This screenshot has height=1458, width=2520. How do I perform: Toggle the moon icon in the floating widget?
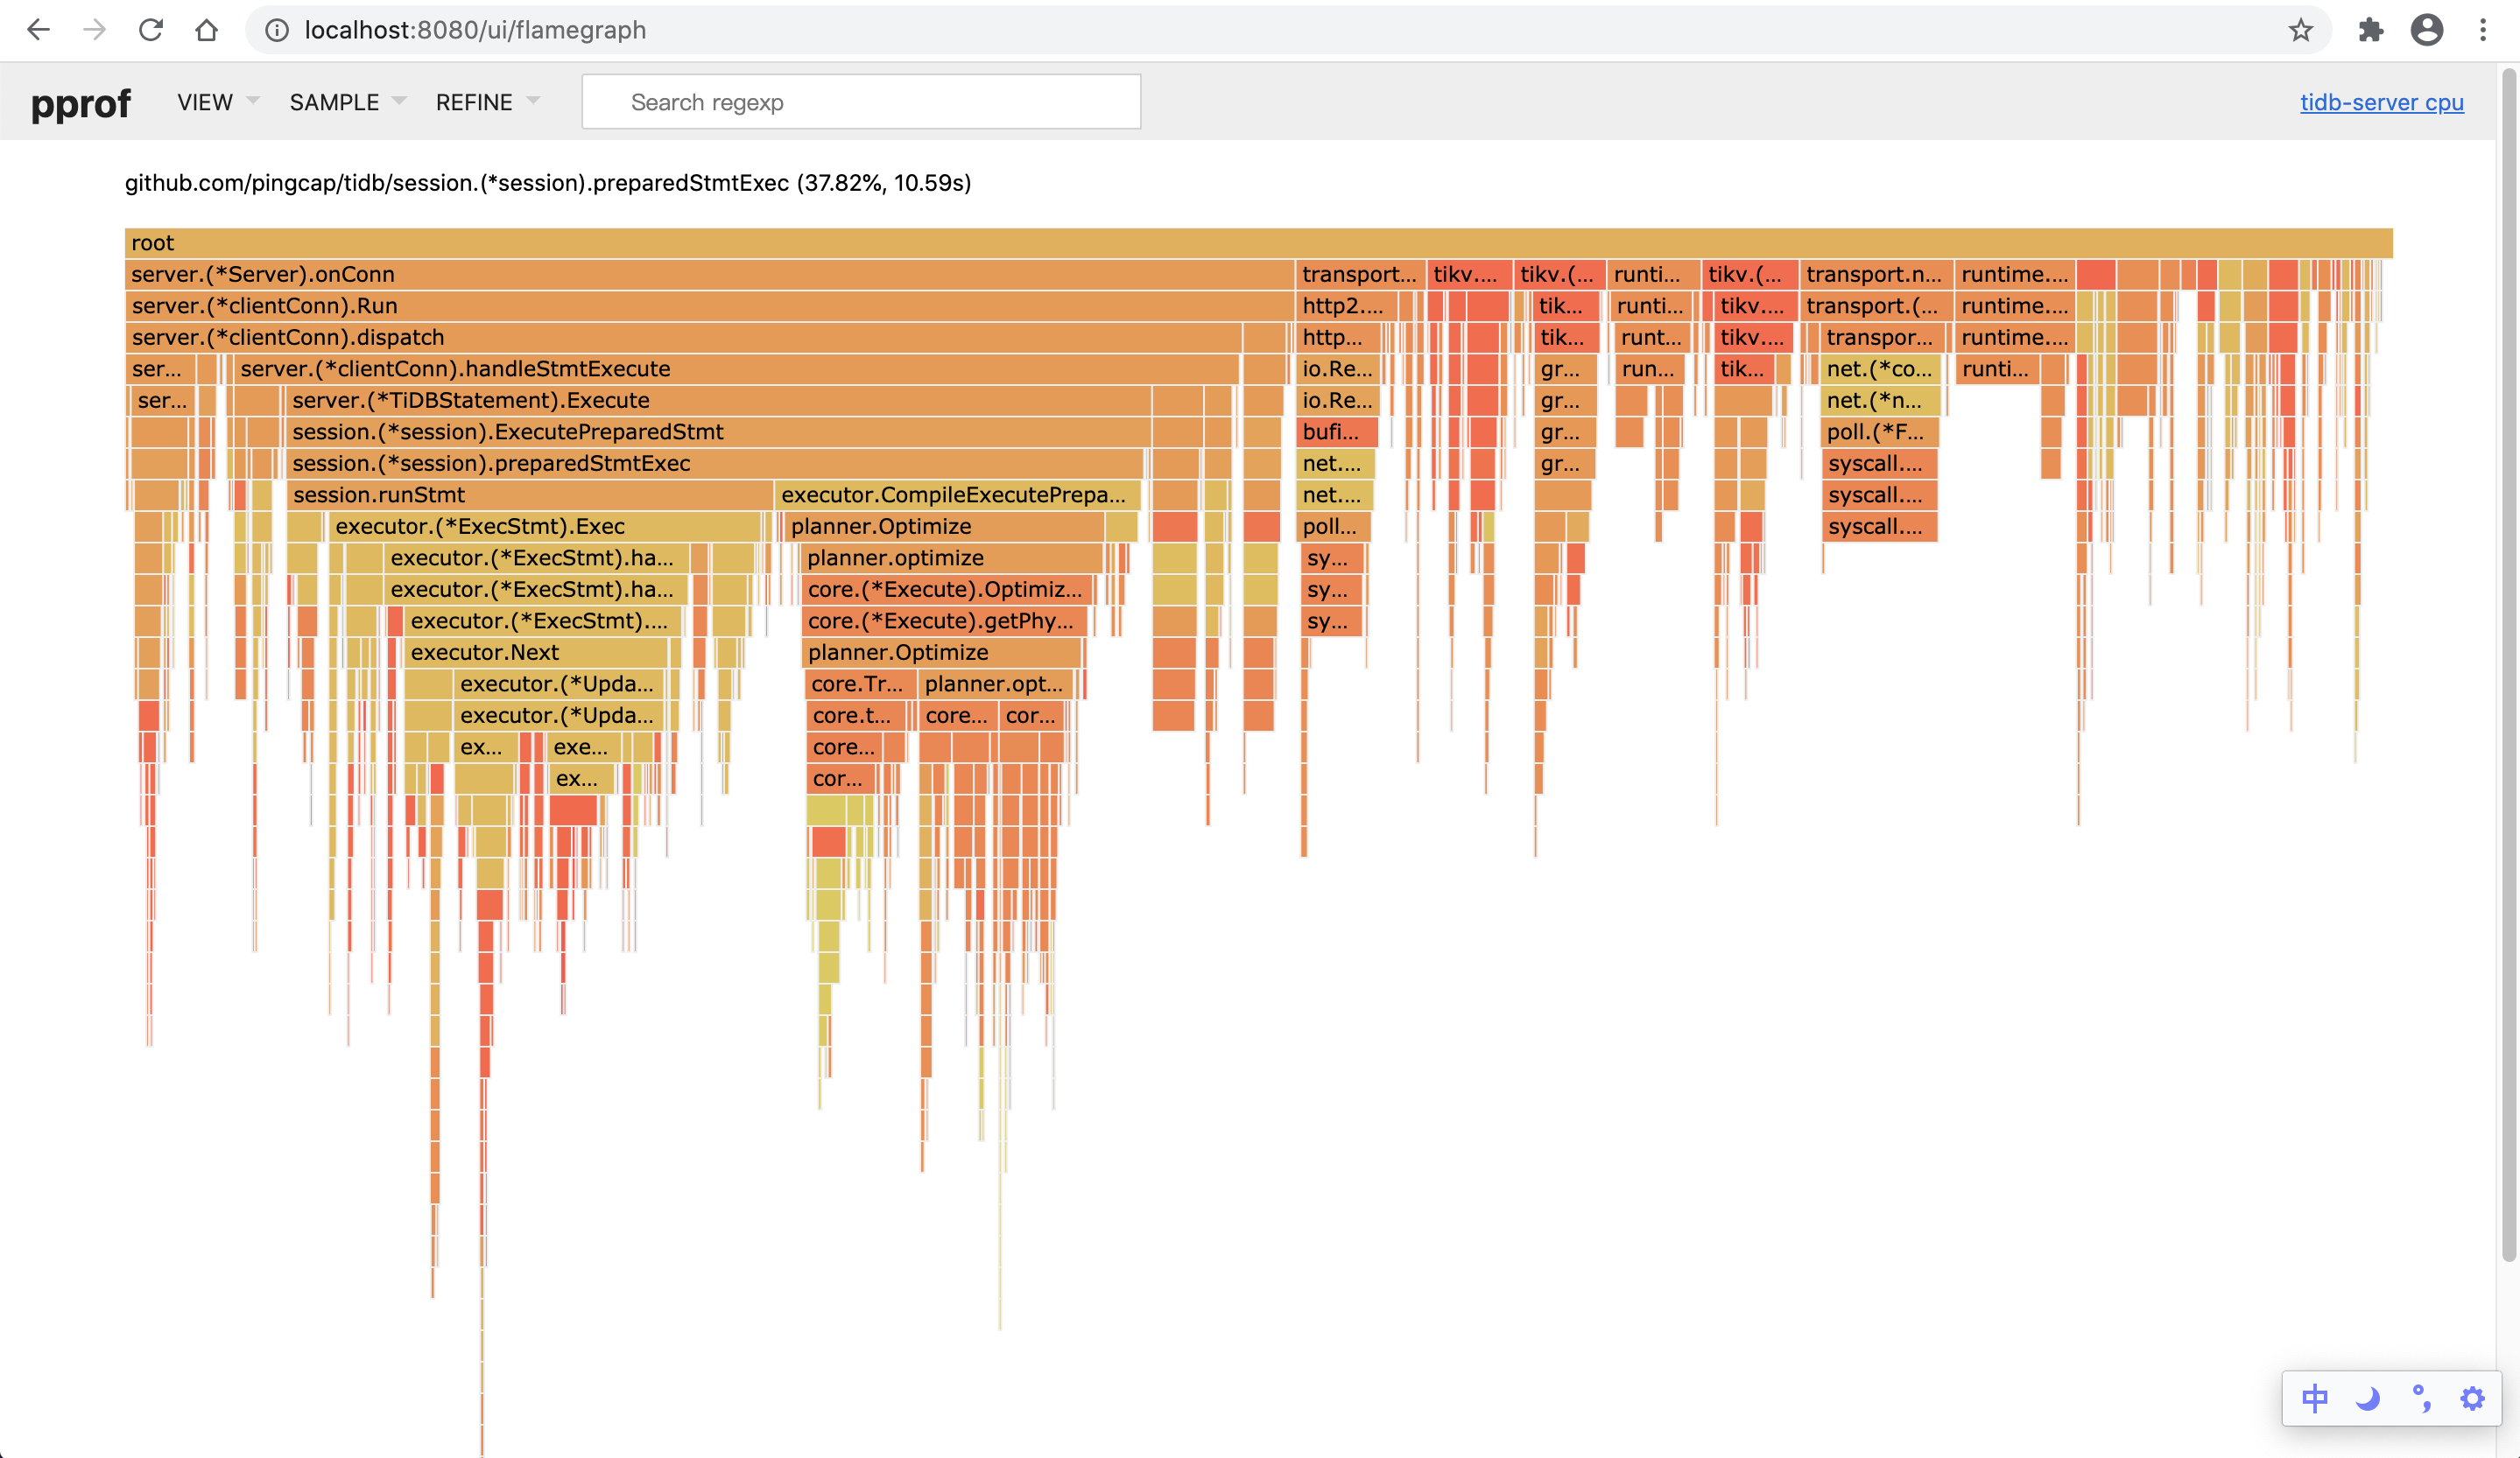pos(2367,1398)
